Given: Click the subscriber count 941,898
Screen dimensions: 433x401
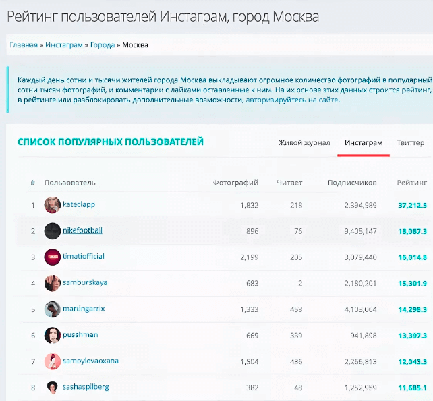Looking at the screenshot, I should (364, 336).
